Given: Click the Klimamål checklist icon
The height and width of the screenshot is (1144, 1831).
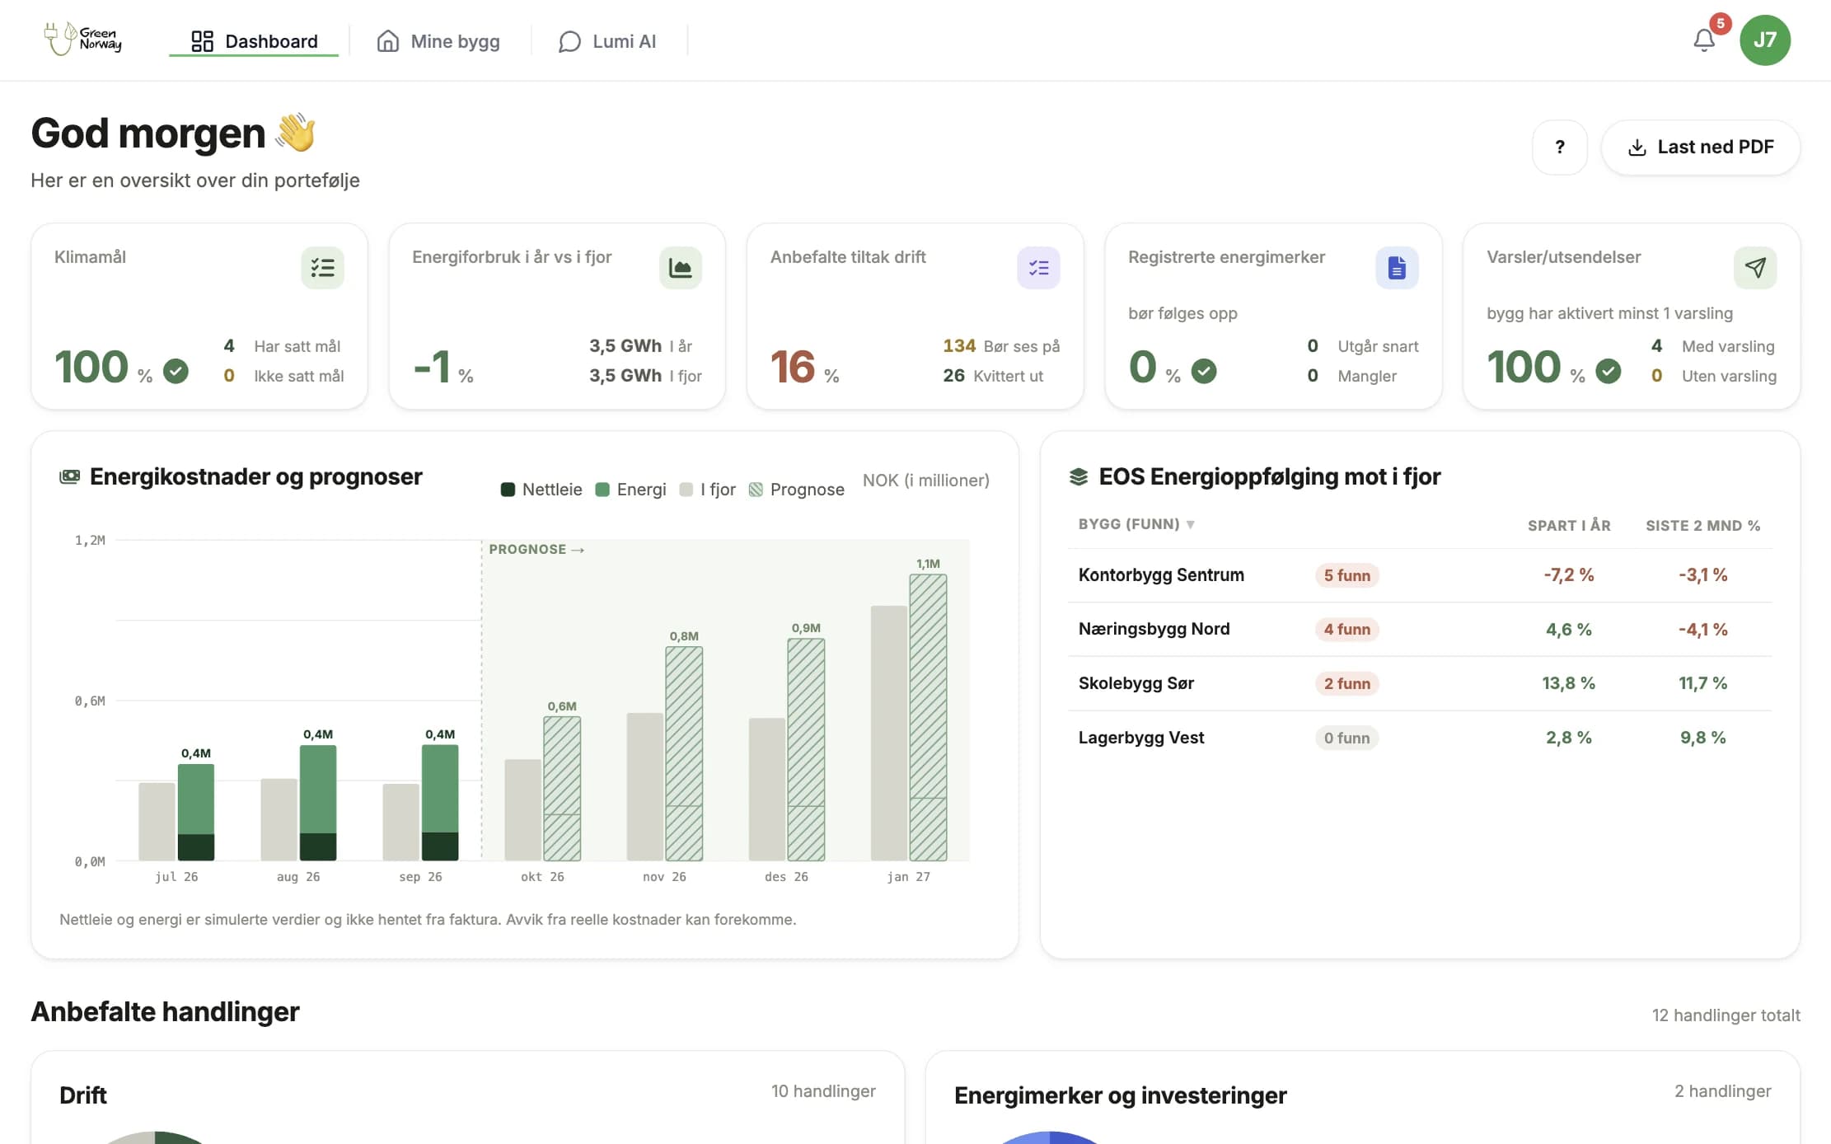Looking at the screenshot, I should click(x=322, y=267).
